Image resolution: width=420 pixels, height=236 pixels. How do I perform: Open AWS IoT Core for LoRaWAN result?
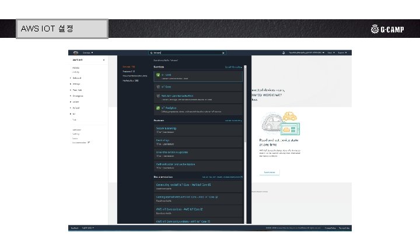(198, 97)
